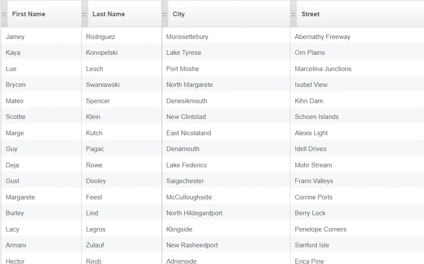Select the Lake Federico city cell
The height and width of the screenshot is (264, 424).
(226, 165)
